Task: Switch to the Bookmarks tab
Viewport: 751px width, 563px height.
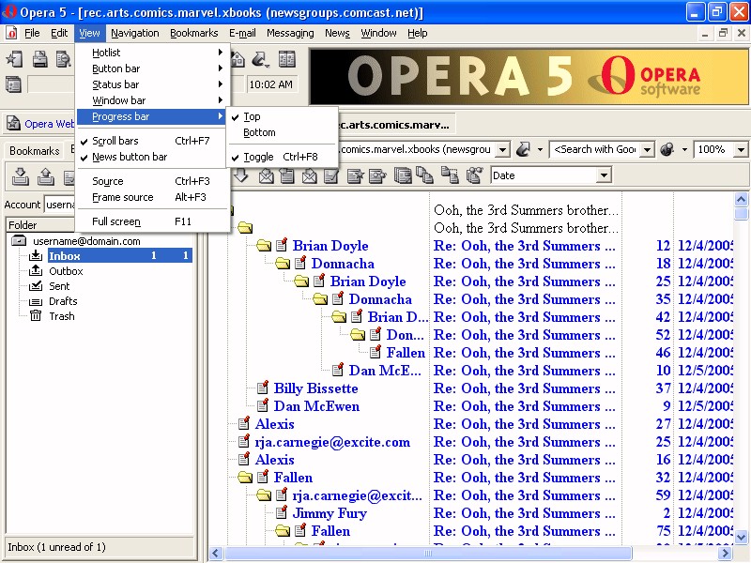Action: point(34,151)
